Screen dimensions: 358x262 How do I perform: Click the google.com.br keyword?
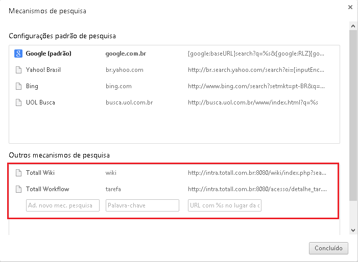click(x=126, y=54)
